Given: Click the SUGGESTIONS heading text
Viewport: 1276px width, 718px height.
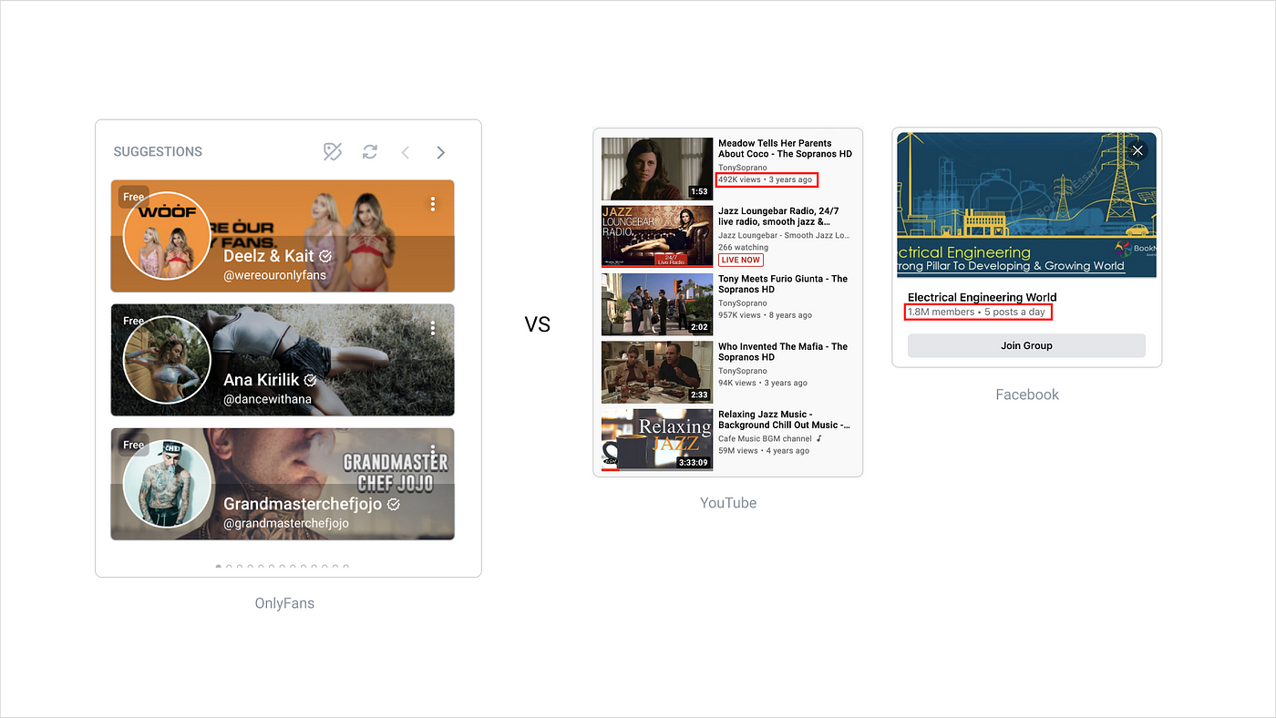Looking at the screenshot, I should point(158,152).
